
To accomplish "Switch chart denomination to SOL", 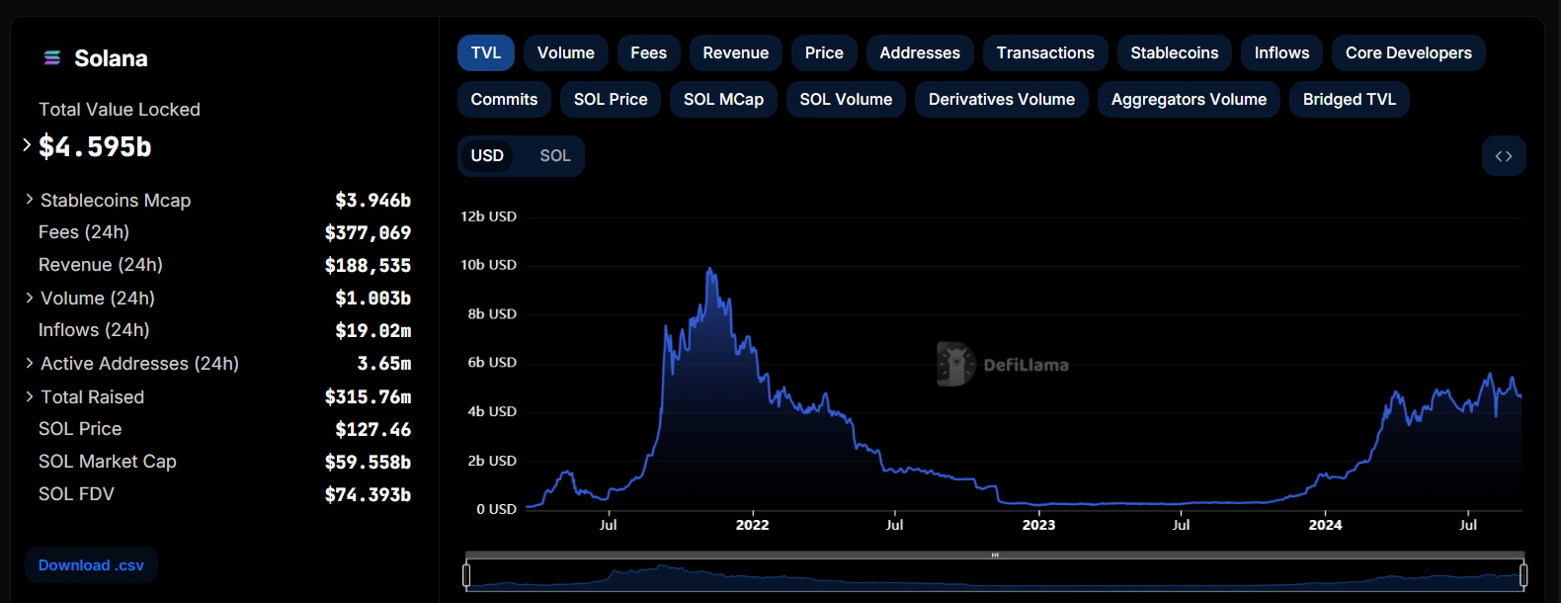I will point(555,156).
